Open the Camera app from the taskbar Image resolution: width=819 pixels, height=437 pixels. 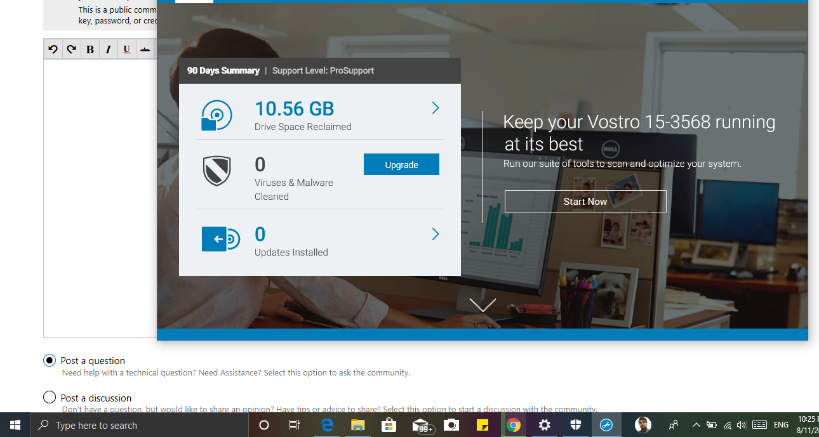(x=451, y=425)
